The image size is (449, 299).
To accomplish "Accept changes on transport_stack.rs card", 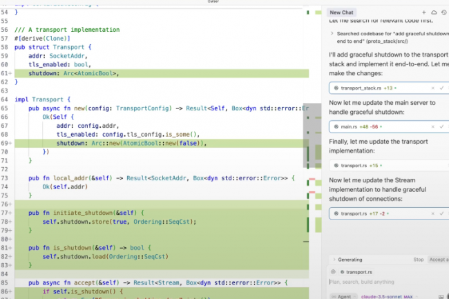I will 441,88.
